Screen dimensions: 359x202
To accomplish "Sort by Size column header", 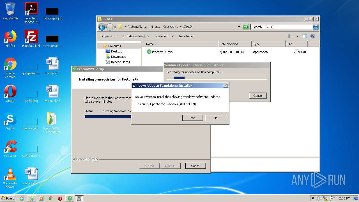I will coord(296,44).
